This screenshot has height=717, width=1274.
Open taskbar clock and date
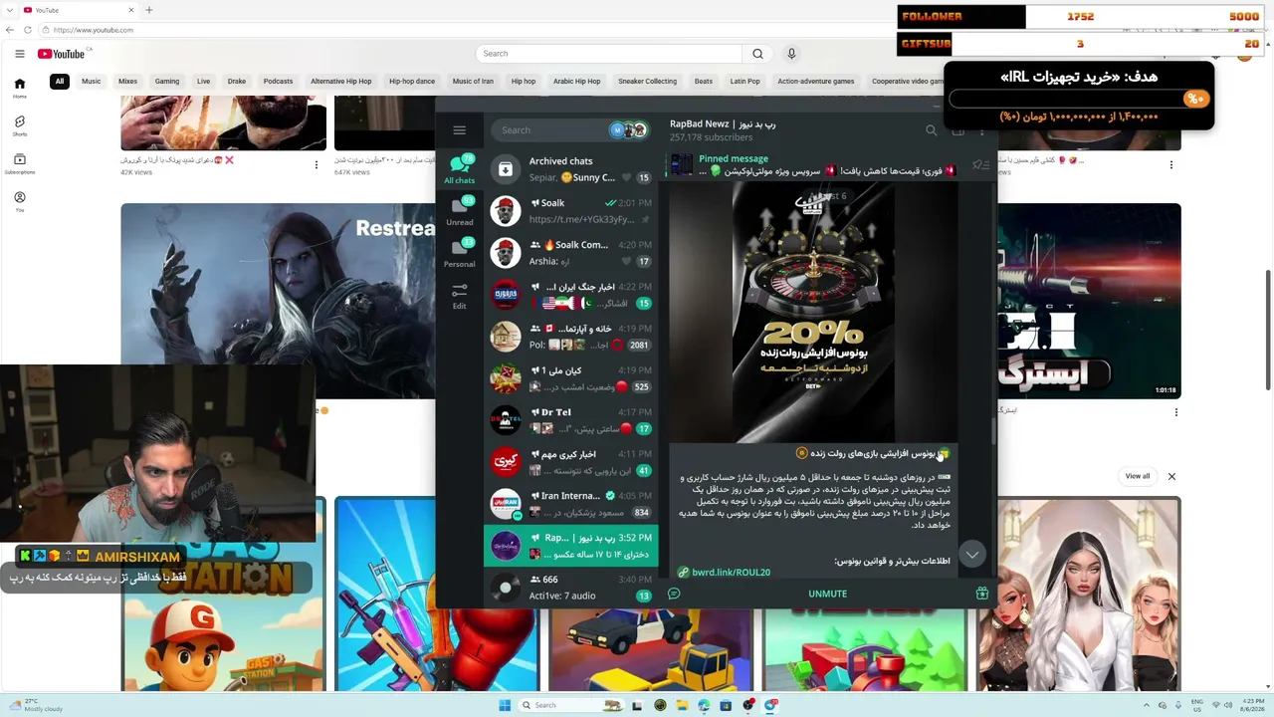[1253, 705]
